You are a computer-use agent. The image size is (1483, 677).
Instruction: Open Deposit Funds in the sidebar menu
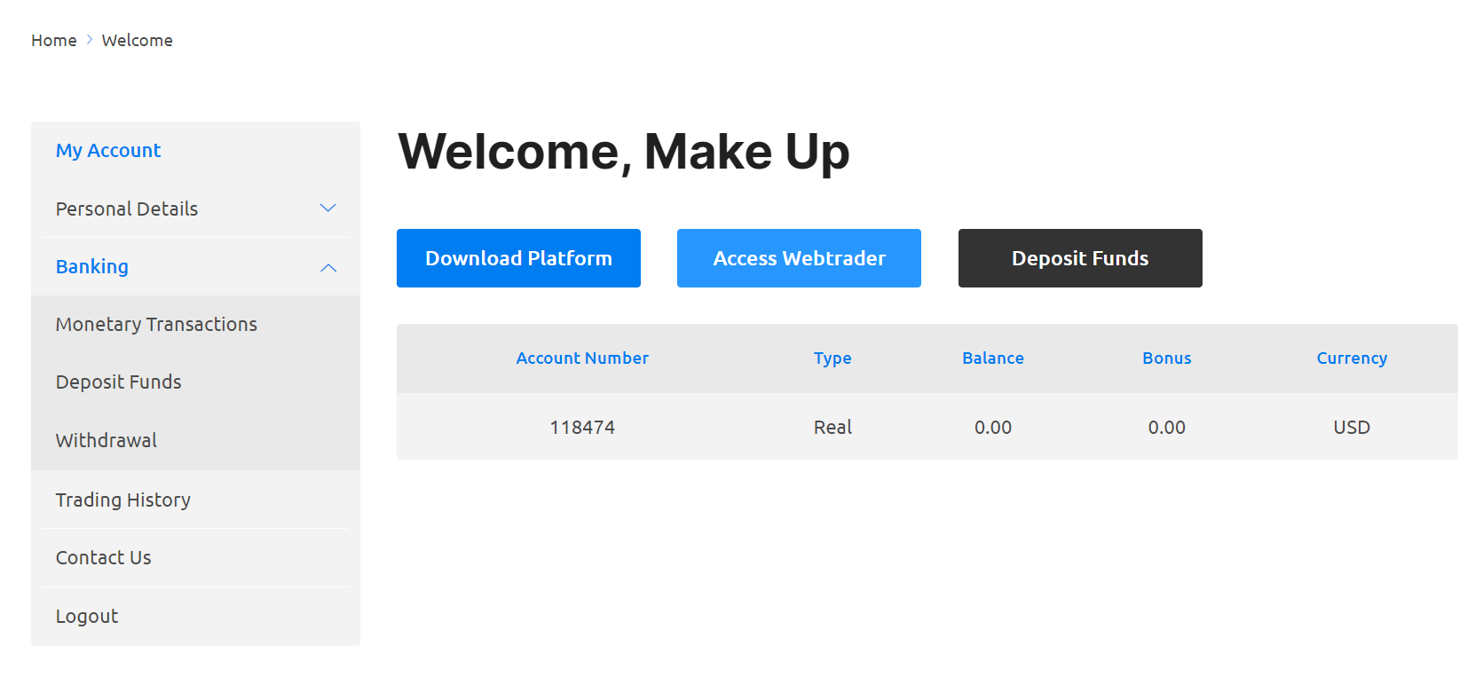(x=119, y=382)
